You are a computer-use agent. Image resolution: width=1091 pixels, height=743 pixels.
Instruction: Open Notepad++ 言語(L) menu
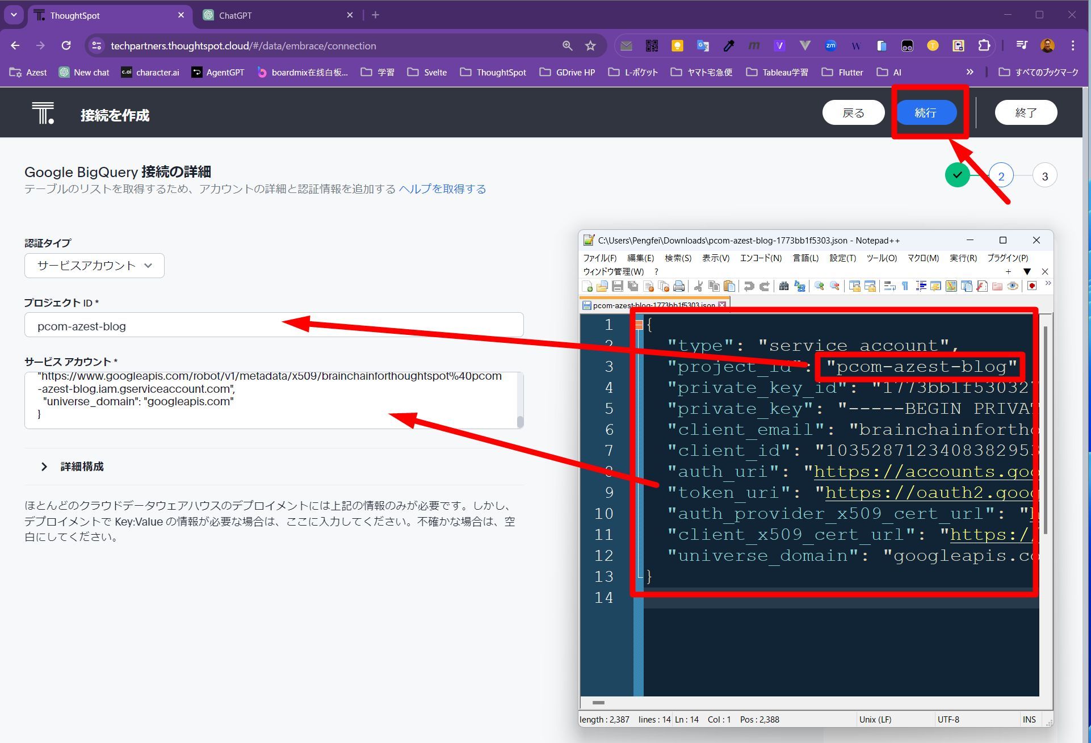805,258
